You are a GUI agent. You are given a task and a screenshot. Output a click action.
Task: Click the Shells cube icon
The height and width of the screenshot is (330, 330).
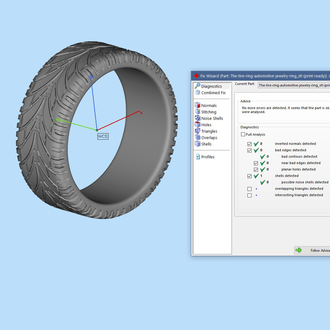click(197, 144)
